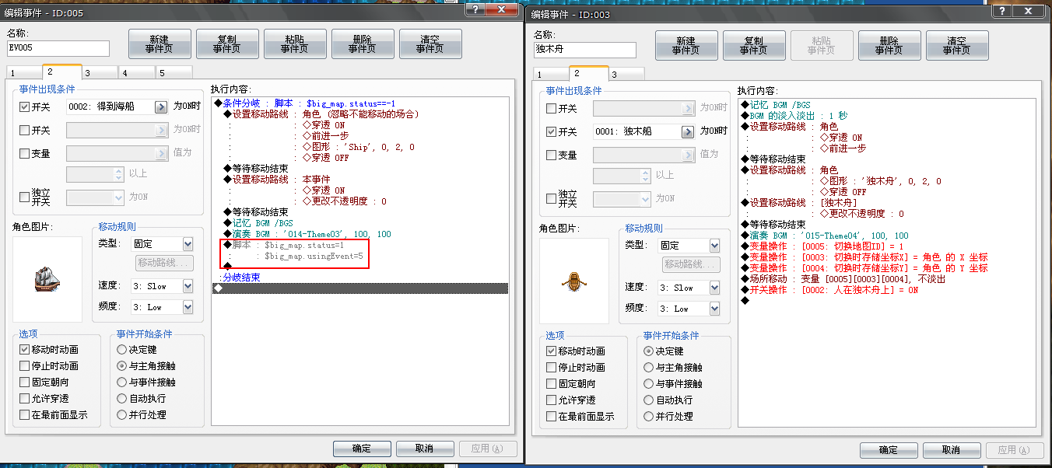This screenshot has height=468, width=1052.
Task: Toggle first 开关 checkbox in ID:003 window
Action: pos(552,108)
